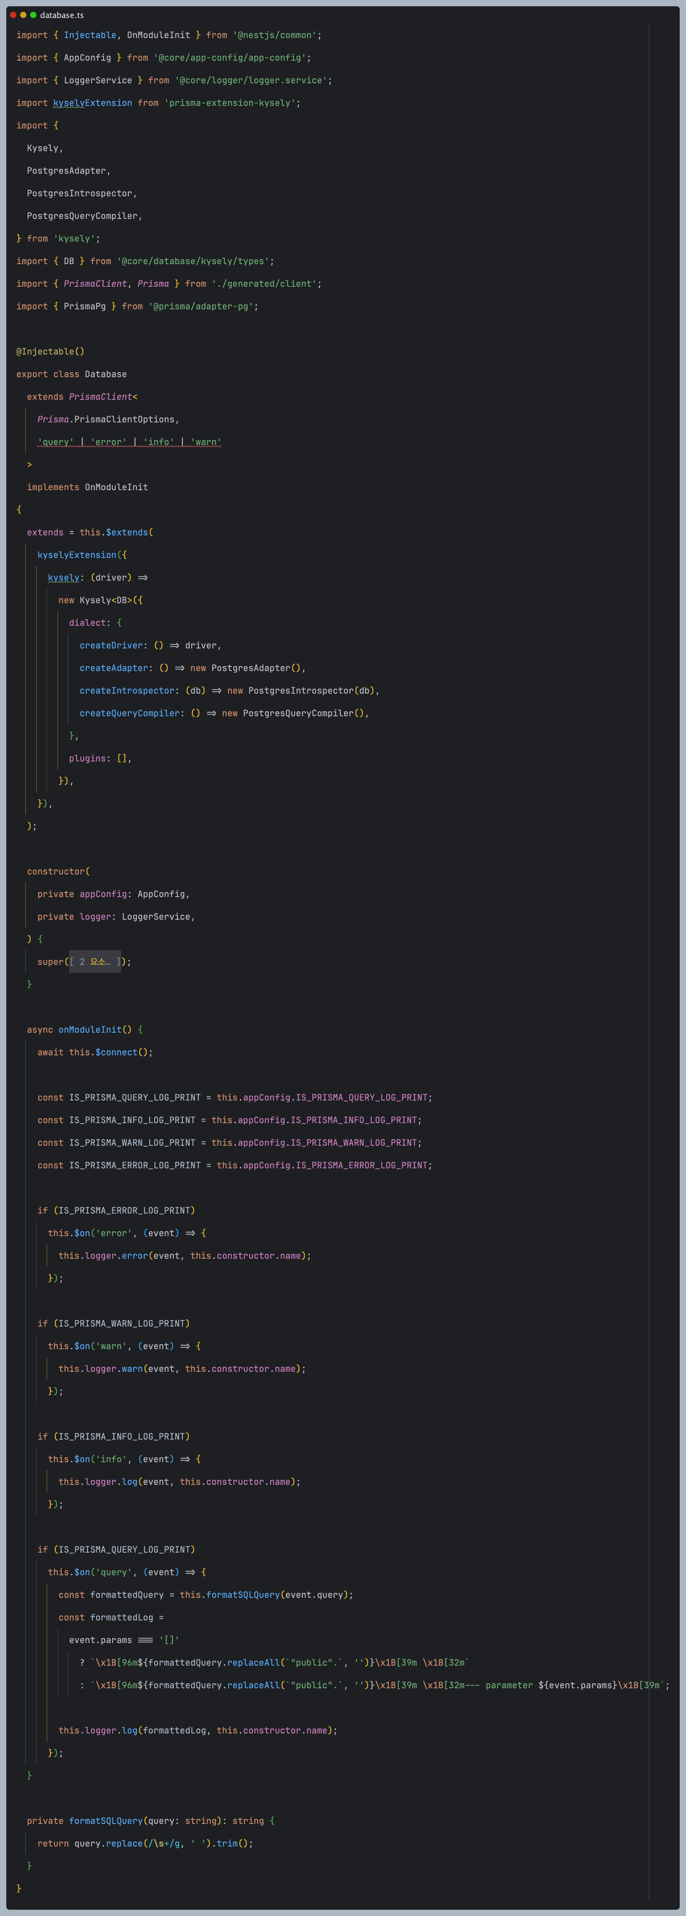This screenshot has width=686, height=1916.
Task: Click the const IS_PRISMA_WARN_LOG_PRINT declaration
Action: 230,1142
